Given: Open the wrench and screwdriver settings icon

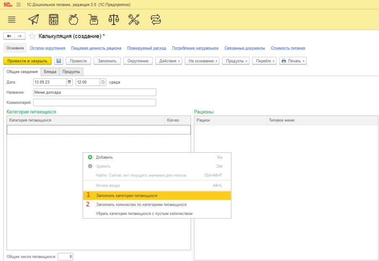Looking at the screenshot, I should pyautogui.click(x=133, y=20).
